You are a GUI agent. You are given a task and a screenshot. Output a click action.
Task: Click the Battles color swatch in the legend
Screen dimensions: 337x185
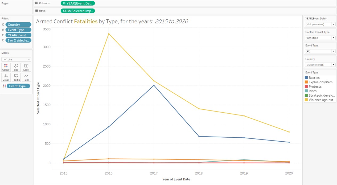coord(307,77)
